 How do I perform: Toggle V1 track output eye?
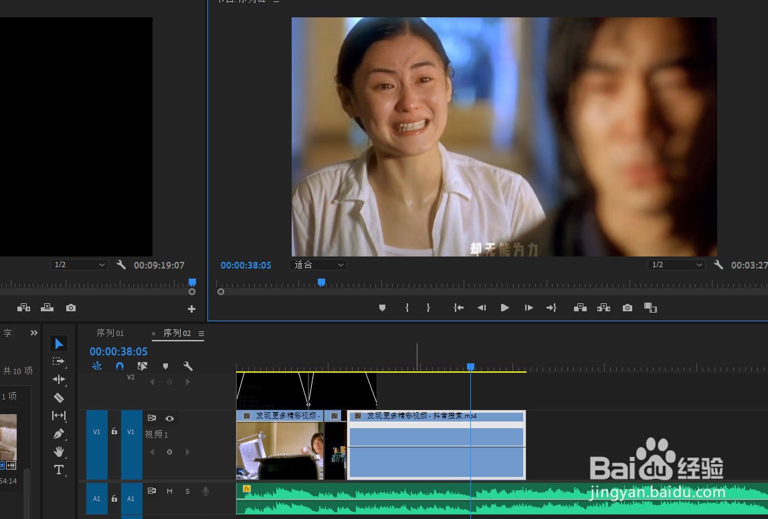[x=169, y=418]
